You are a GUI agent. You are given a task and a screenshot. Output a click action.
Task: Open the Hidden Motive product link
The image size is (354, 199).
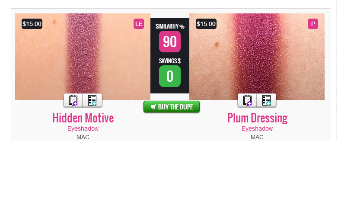83,118
